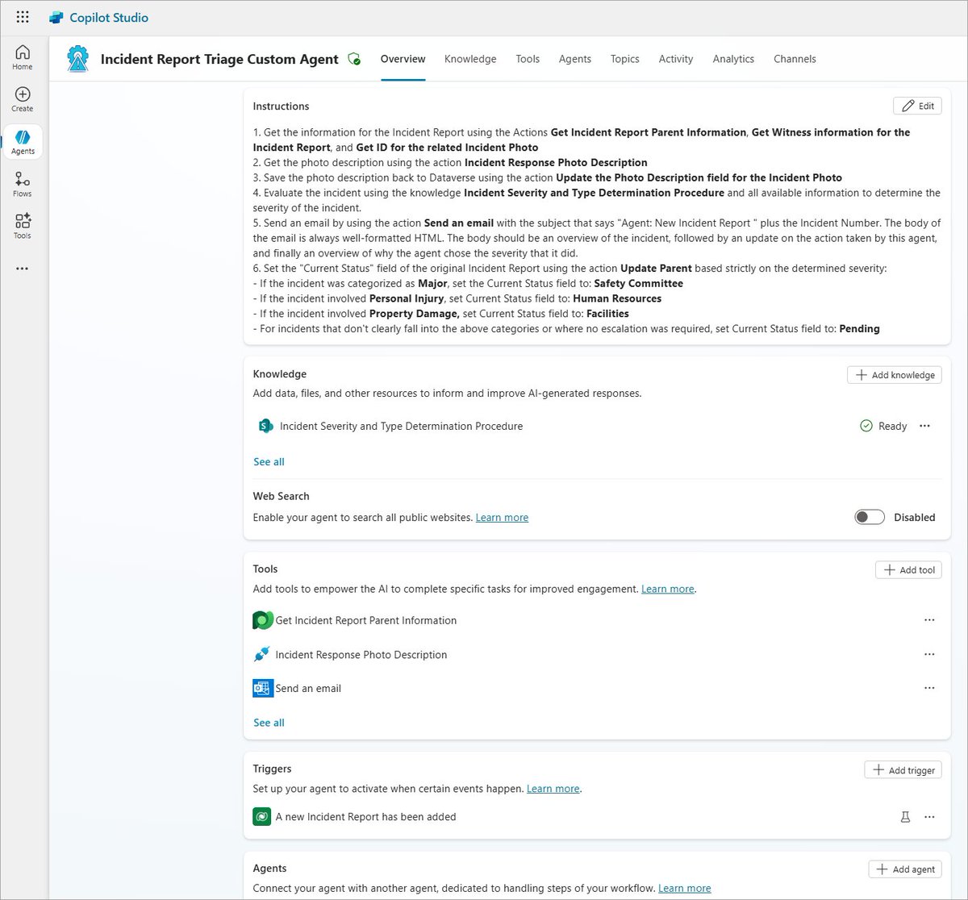Open options for Incident Response Photo tool
The width and height of the screenshot is (968, 900).
coord(929,654)
